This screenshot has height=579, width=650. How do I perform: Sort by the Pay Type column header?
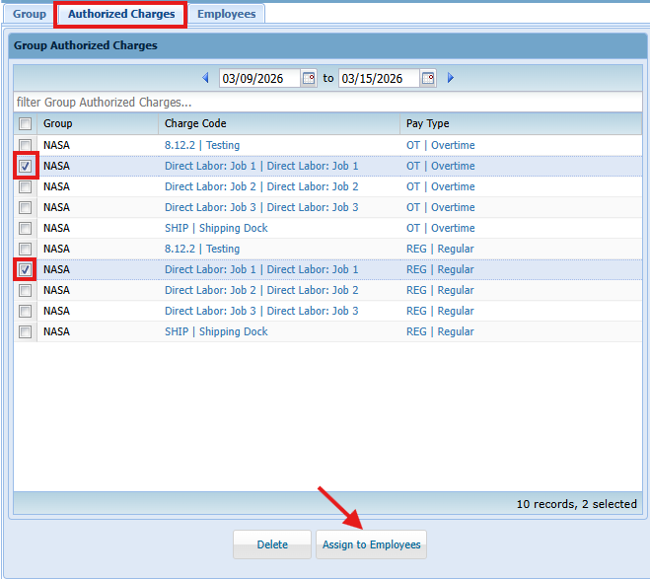point(427,124)
